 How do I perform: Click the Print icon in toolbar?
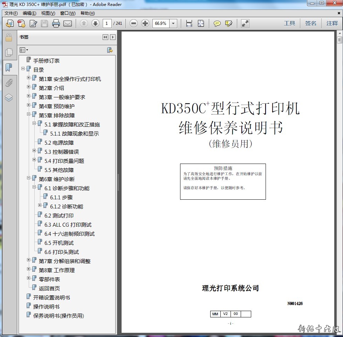click(x=56, y=23)
